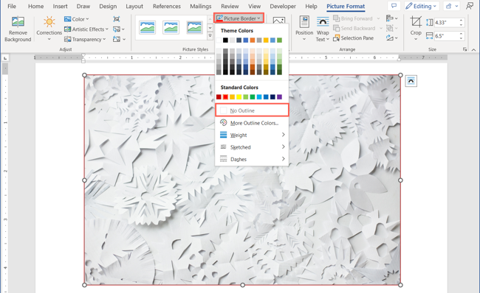This screenshot has width=480, height=293.
Task: Expand the Weight submenu
Action: 252,135
